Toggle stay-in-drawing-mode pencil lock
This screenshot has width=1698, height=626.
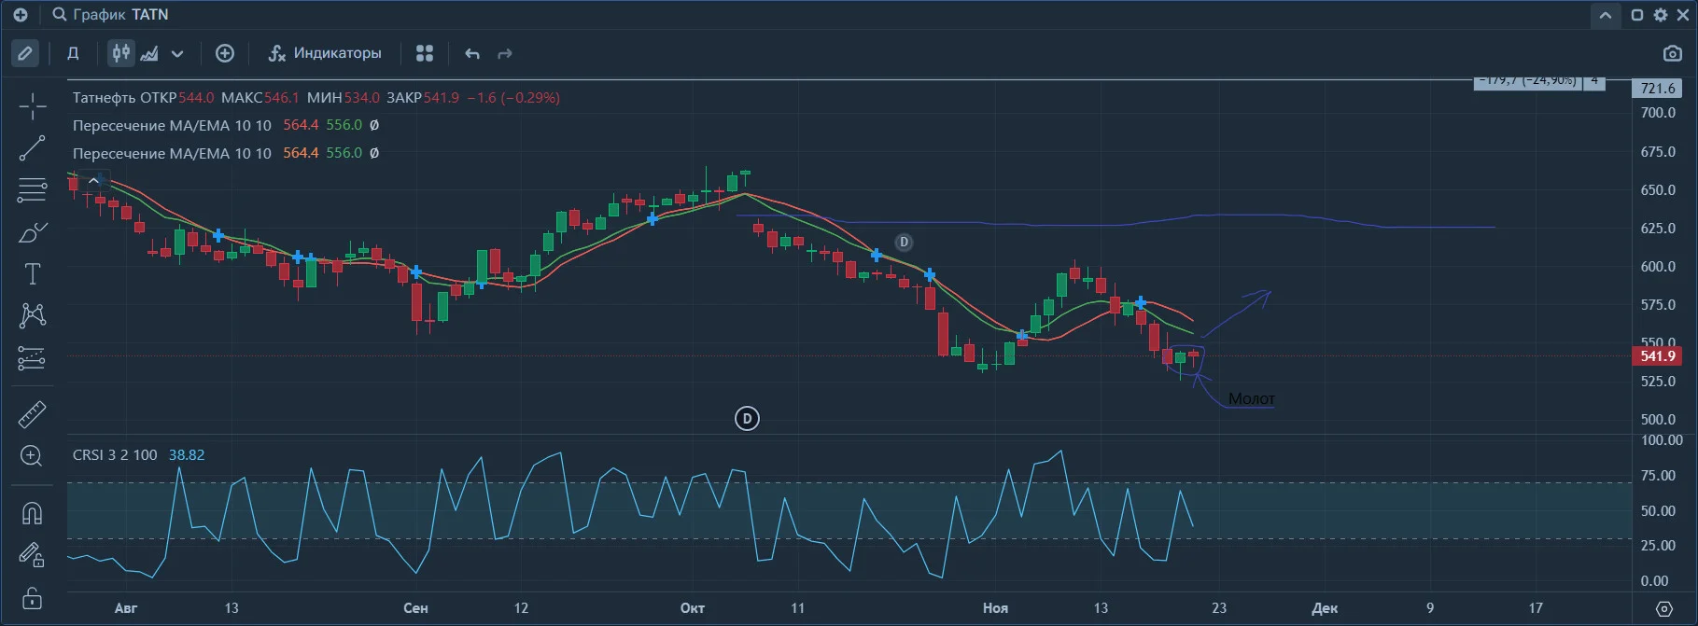[x=32, y=555]
